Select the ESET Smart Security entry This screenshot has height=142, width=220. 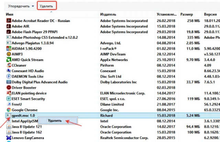(x=28, y=99)
